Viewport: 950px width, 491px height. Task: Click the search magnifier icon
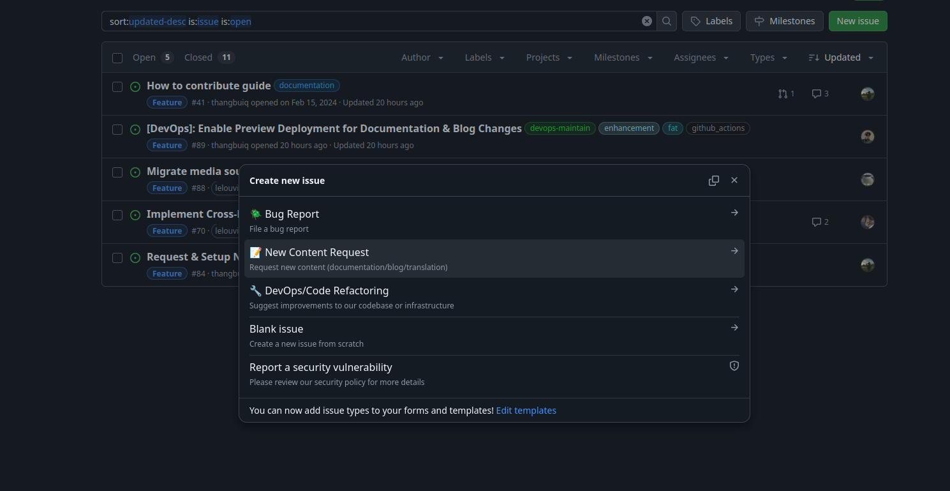tap(666, 21)
